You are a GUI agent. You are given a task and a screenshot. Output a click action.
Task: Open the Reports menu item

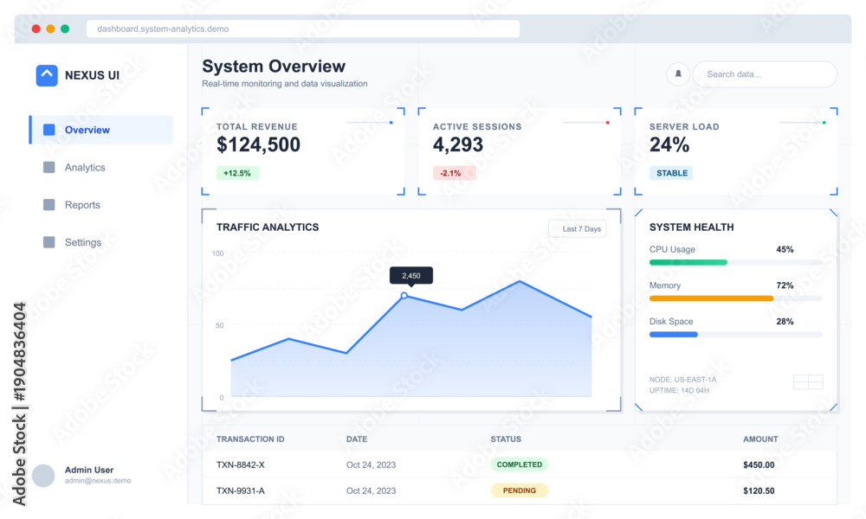pyautogui.click(x=82, y=205)
